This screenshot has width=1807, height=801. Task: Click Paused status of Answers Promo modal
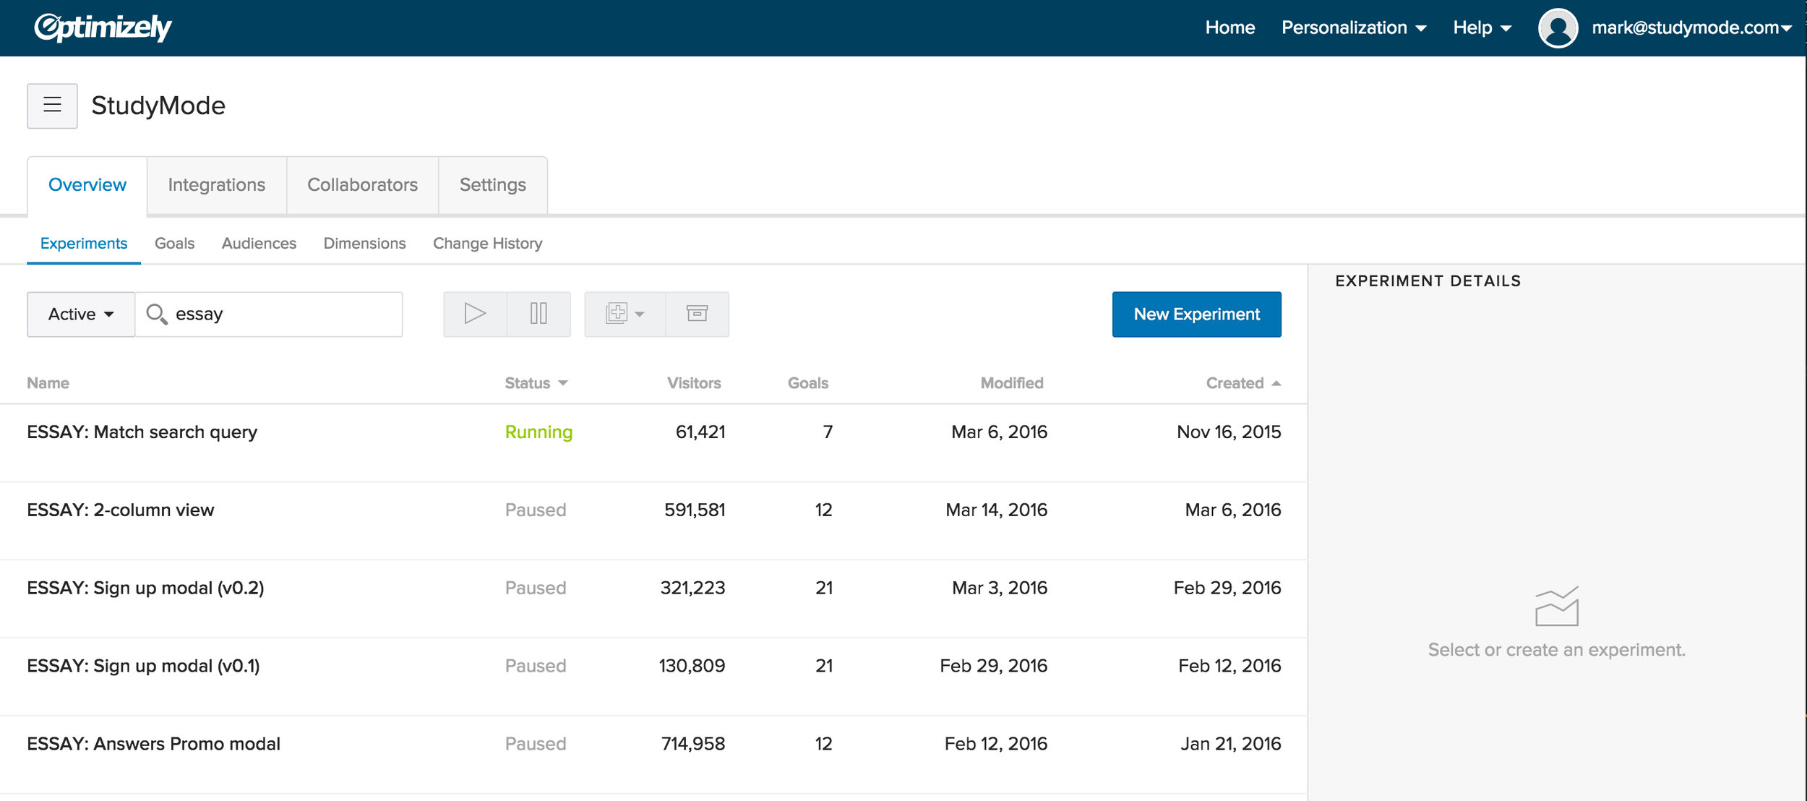(x=536, y=745)
